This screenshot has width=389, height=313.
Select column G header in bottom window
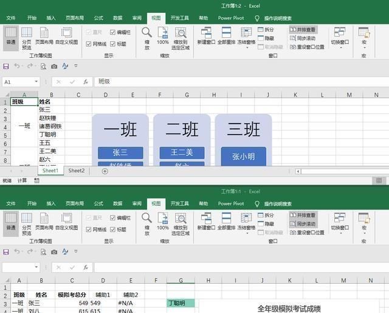pyautogui.click(x=181, y=281)
